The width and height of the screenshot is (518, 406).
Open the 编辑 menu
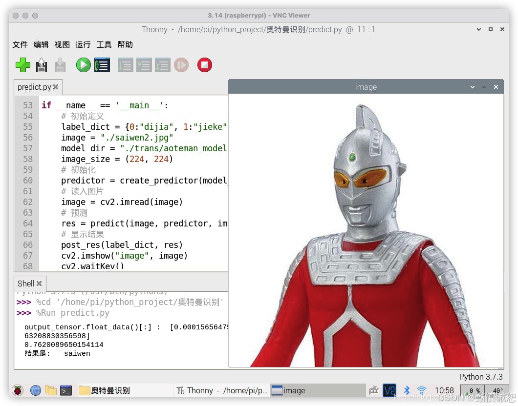(41, 44)
